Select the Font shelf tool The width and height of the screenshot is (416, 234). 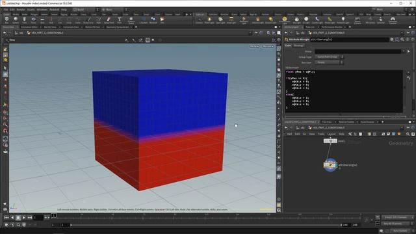point(120,20)
